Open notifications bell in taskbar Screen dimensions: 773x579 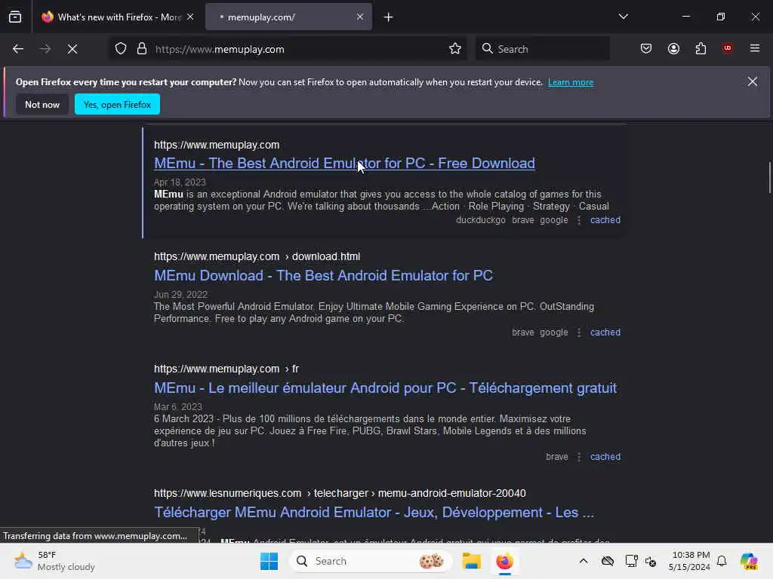click(x=722, y=561)
